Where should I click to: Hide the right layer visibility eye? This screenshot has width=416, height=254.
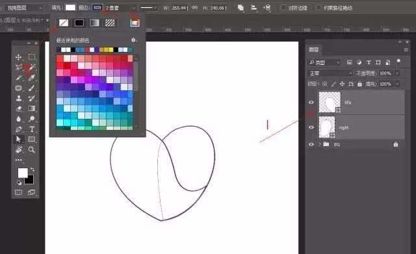[x=311, y=127]
